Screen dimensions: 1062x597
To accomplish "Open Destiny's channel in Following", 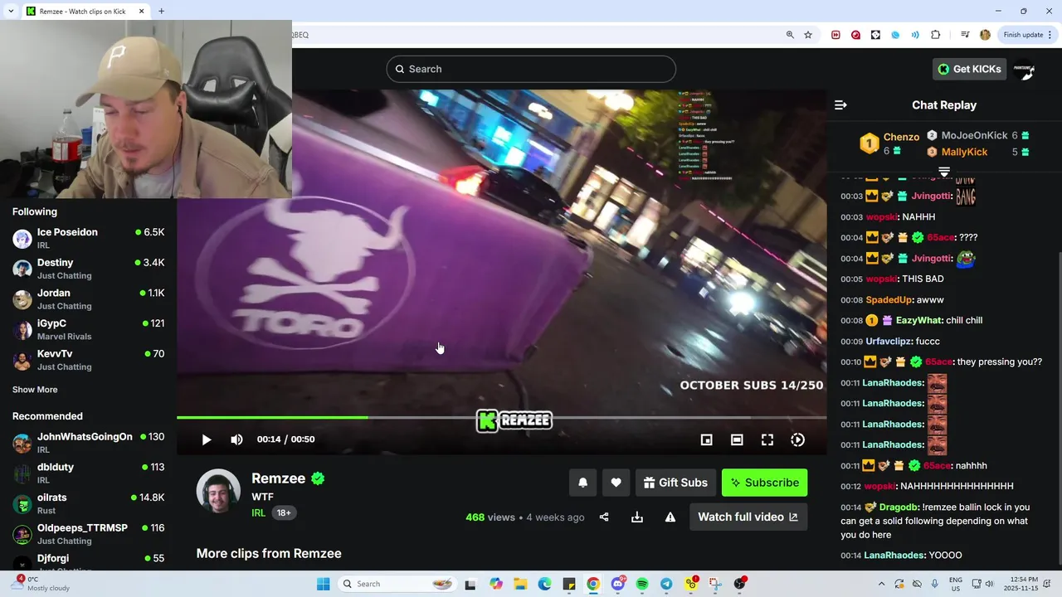I will (88, 269).
